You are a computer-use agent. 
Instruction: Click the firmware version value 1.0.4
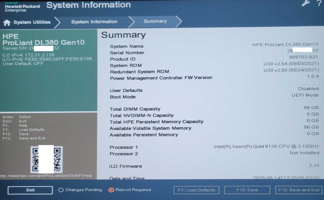pyautogui.click(x=313, y=76)
